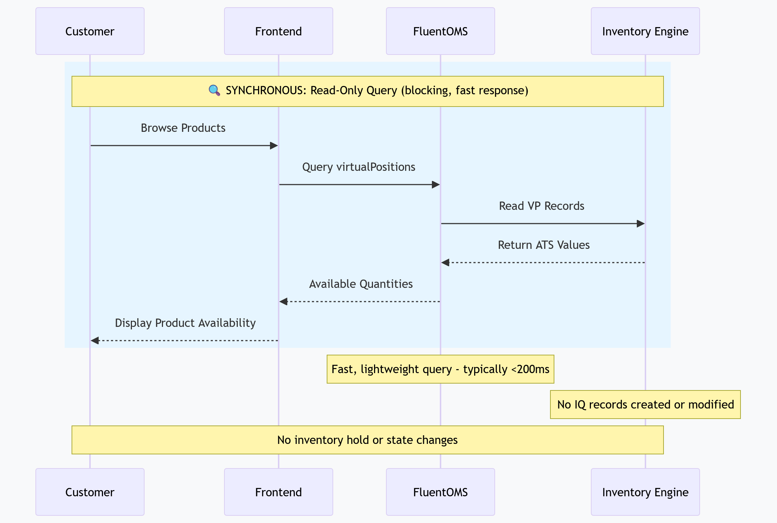
Task: Click the magnifying glass icon in SYNCHRONOUS note
Action: [x=214, y=90]
